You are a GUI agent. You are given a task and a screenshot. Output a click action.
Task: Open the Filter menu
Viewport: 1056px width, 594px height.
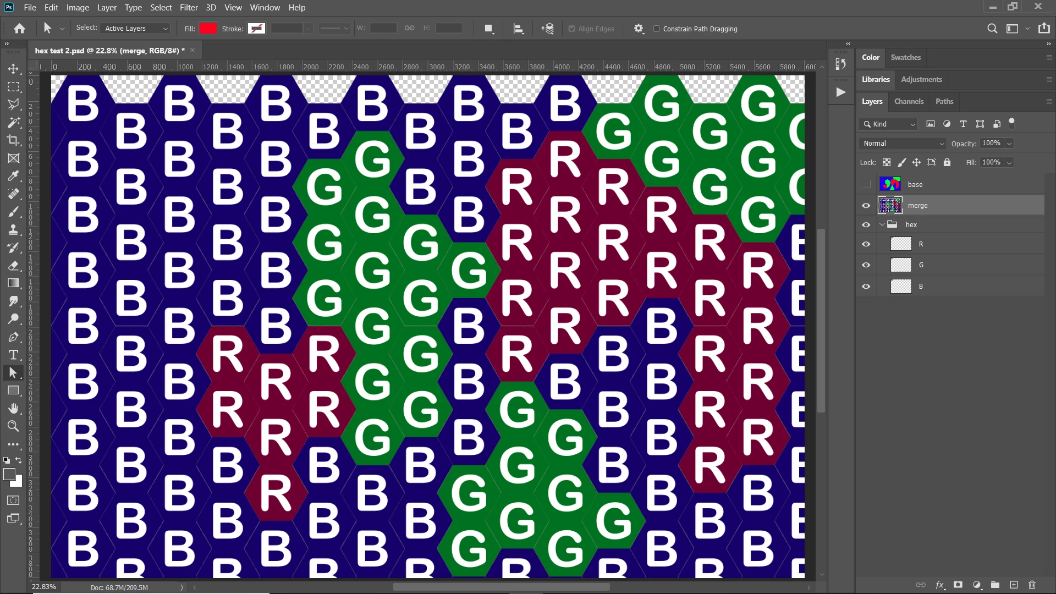[189, 8]
